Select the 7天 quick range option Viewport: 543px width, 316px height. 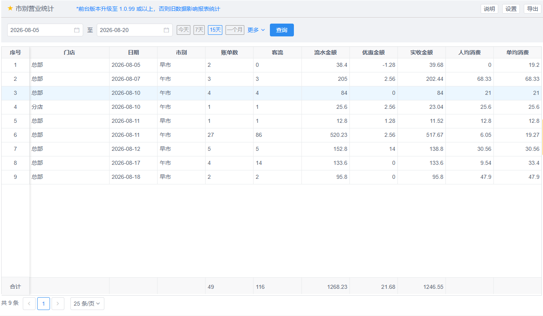coord(199,30)
